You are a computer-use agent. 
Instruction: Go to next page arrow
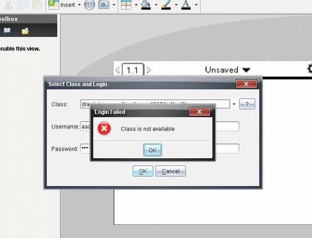pos(149,70)
